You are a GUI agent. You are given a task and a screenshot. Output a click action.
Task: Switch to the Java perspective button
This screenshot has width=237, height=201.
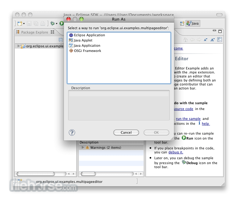pos(193,23)
